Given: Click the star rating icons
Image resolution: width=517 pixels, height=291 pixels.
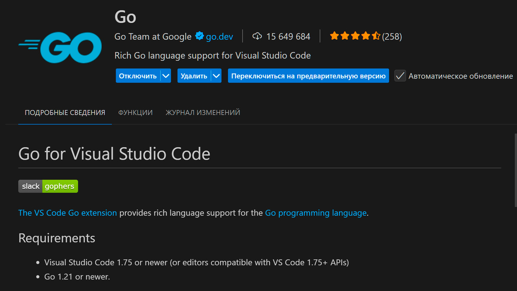Looking at the screenshot, I should pyautogui.click(x=355, y=36).
